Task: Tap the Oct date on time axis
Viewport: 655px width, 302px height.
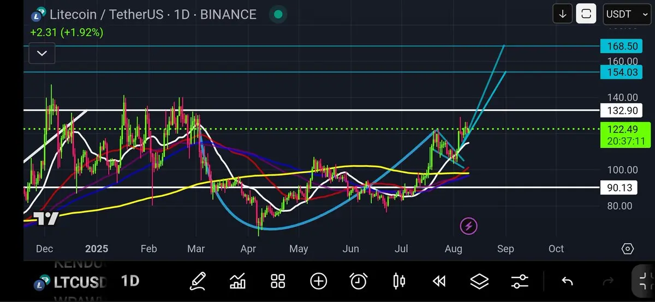Action: point(556,249)
